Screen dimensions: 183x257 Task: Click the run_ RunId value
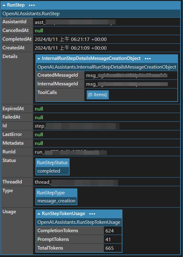[71, 152]
